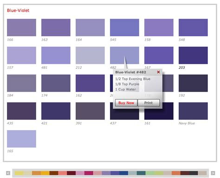Choose color swatch 545
The height and width of the screenshot is (178, 220).
coord(124,27)
